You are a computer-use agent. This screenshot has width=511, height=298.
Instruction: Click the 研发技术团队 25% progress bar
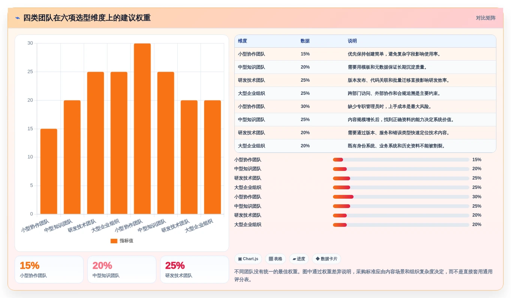click(x=401, y=178)
